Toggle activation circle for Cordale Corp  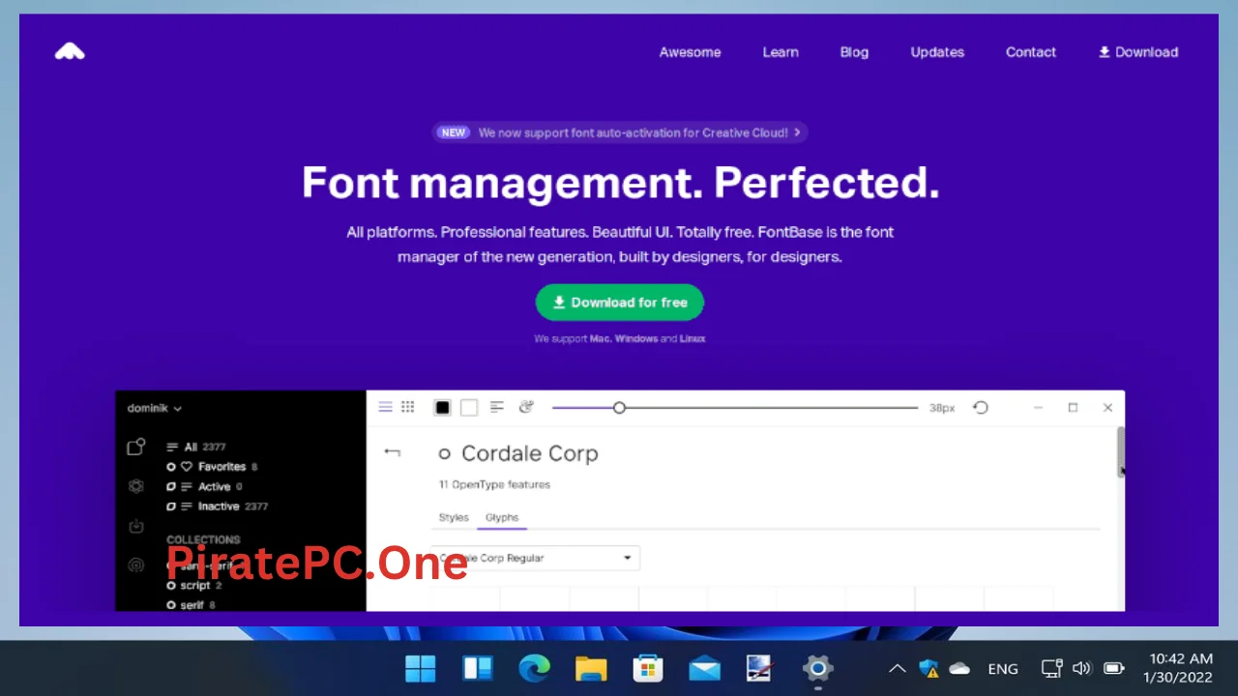[445, 453]
